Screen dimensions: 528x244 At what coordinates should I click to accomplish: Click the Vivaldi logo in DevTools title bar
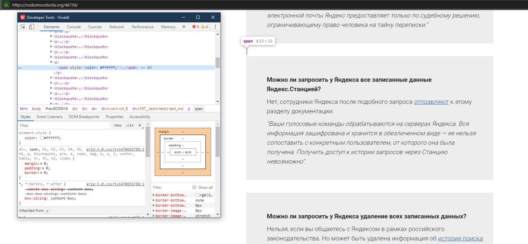tap(23, 17)
